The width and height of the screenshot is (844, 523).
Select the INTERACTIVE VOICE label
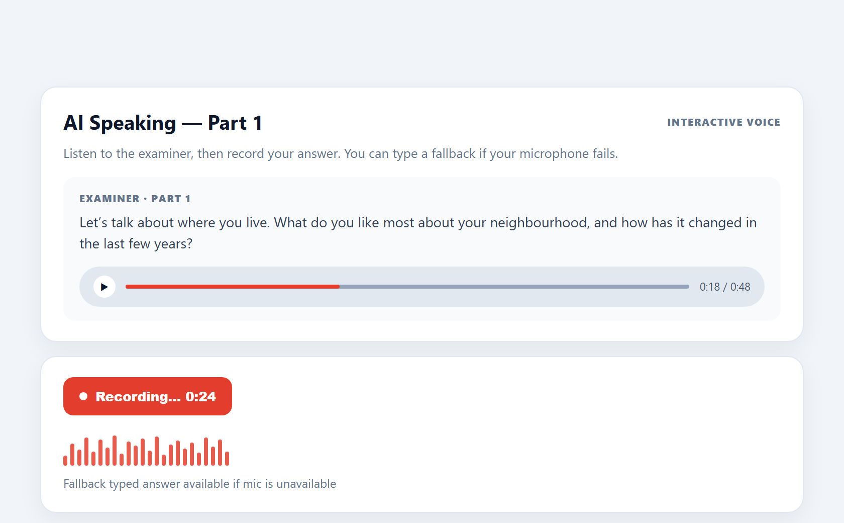pos(723,122)
